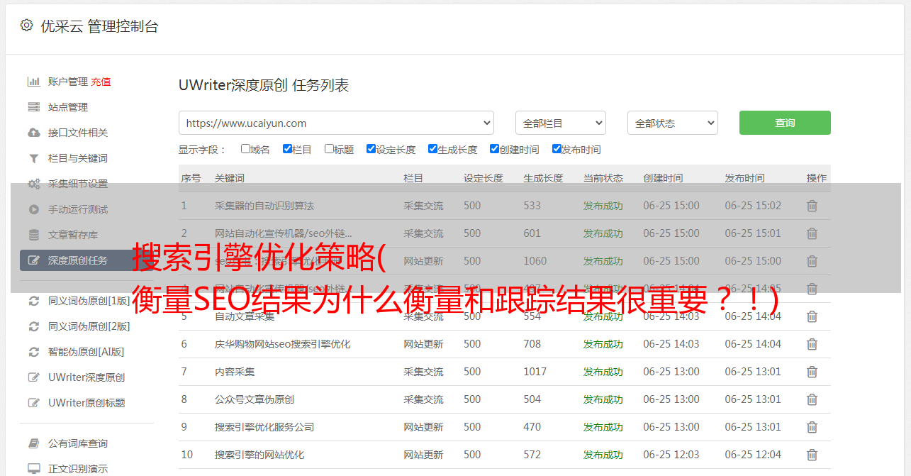The image size is (911, 476).
Task: Enable the 域名 field checkbox
Action: click(x=245, y=149)
